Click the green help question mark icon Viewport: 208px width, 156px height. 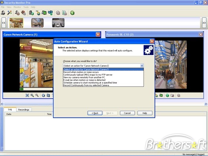click(x=72, y=13)
